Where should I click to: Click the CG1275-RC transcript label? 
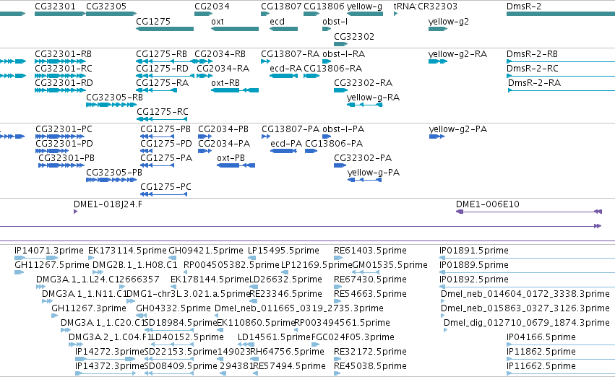(x=162, y=112)
